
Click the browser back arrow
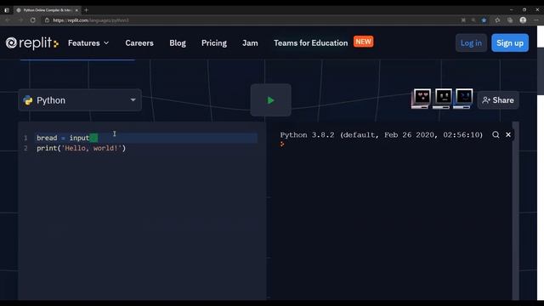8,20
